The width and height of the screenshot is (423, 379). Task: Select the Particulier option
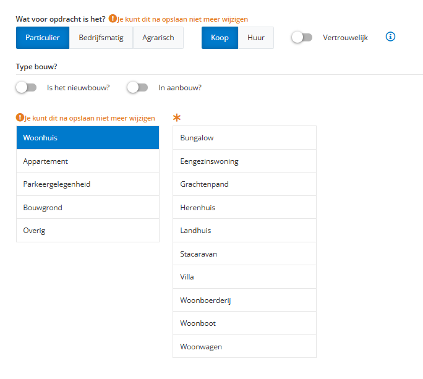click(43, 38)
